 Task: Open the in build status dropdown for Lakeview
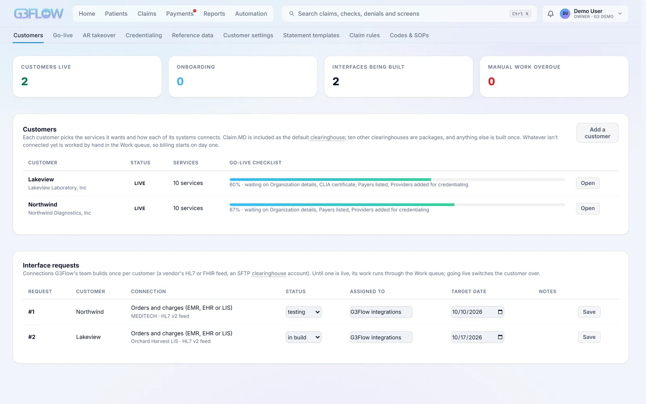click(x=304, y=337)
